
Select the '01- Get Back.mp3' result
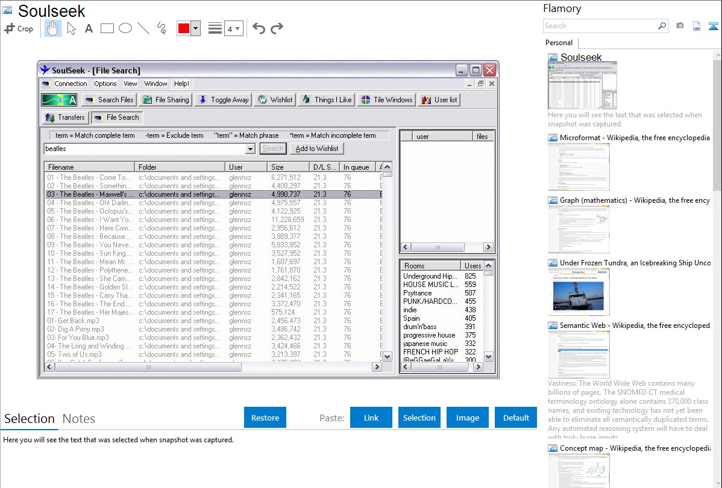pyautogui.click(x=214, y=321)
